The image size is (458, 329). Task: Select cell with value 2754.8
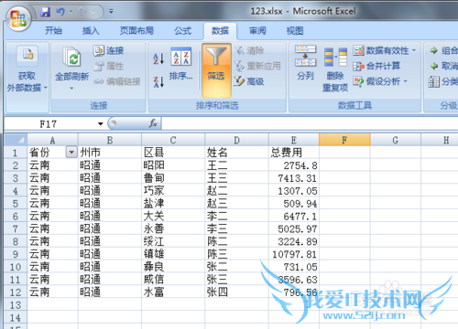[294, 165]
